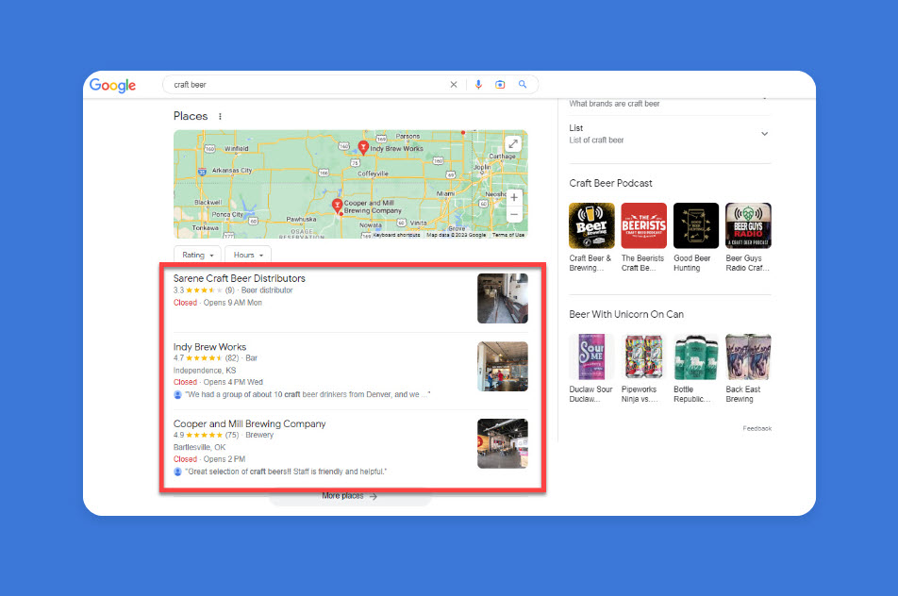Screen dimensions: 898x596
Task: Open Cooper and Mill Brewing Company listing
Action: click(x=250, y=424)
